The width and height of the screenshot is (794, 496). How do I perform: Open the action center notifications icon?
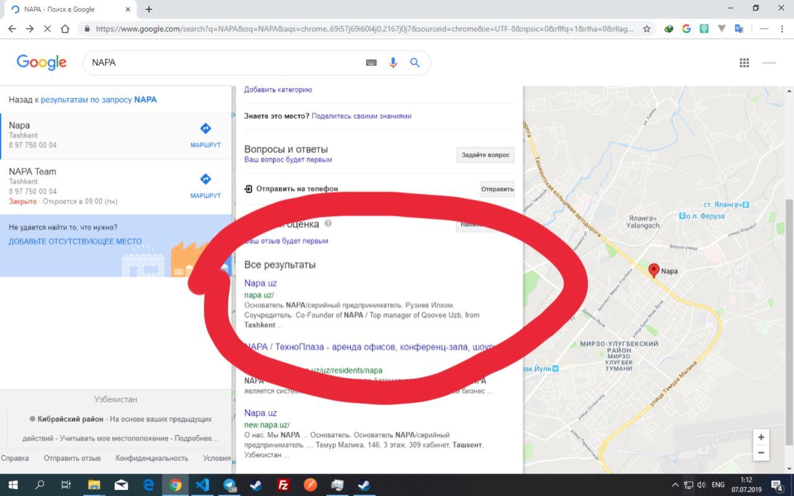tap(777, 485)
